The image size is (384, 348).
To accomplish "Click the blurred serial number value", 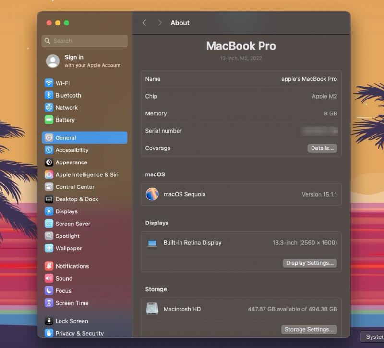I will (319, 131).
